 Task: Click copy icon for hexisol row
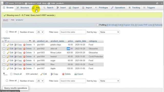point(16,57)
